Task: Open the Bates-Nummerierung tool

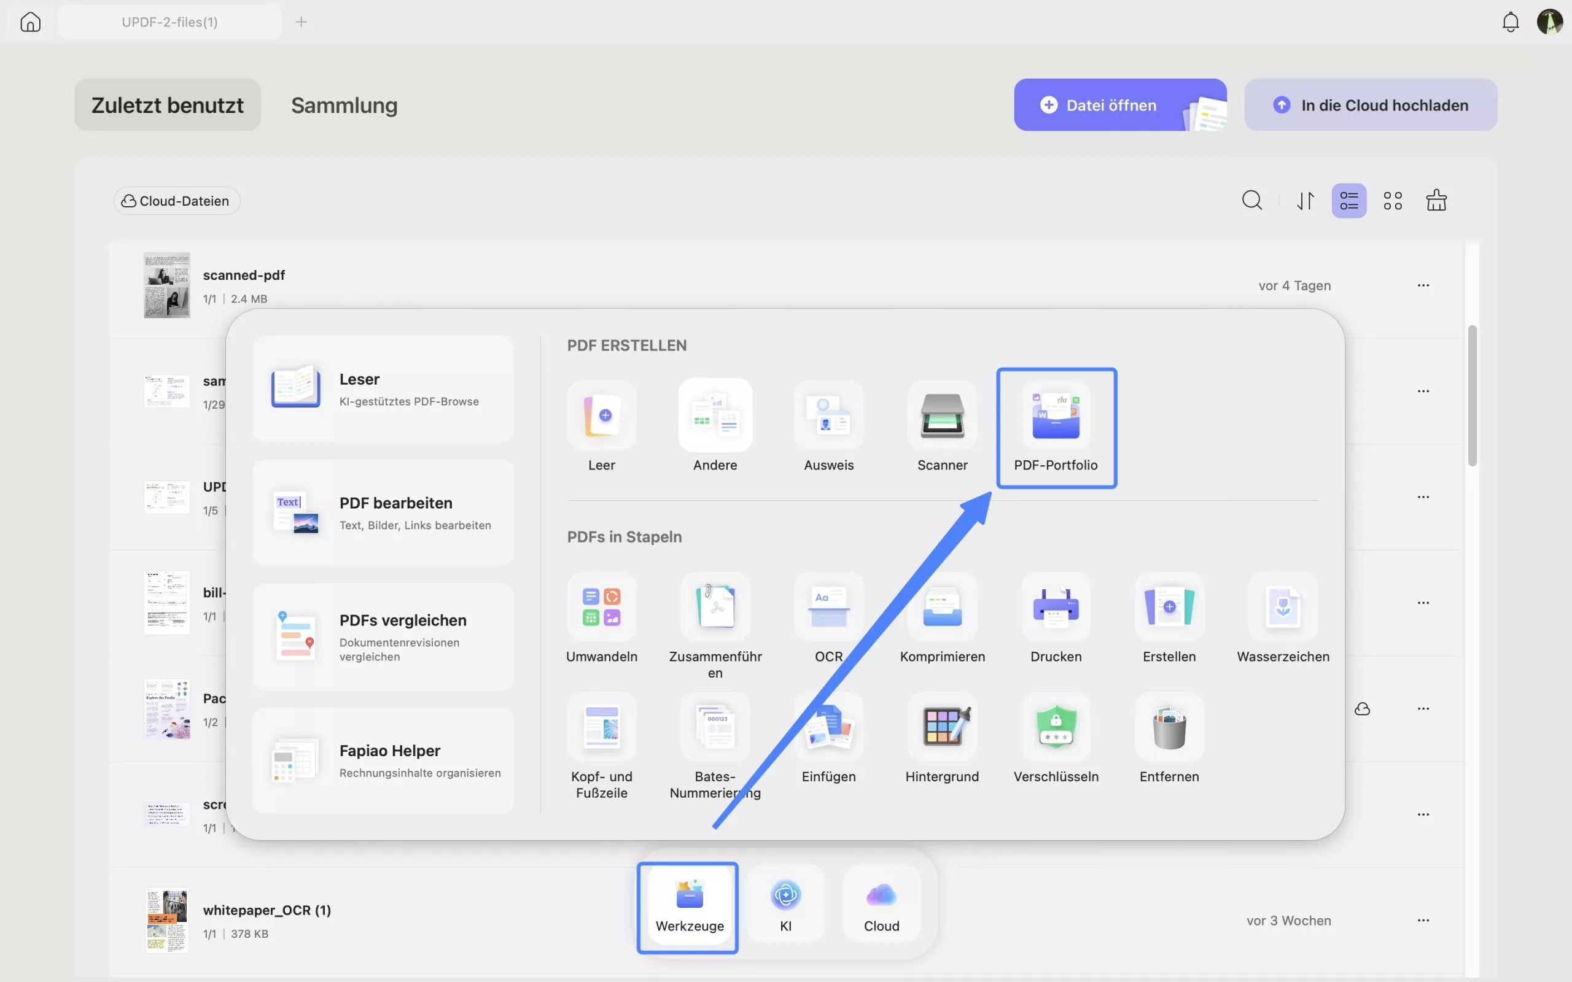Action: [715, 727]
